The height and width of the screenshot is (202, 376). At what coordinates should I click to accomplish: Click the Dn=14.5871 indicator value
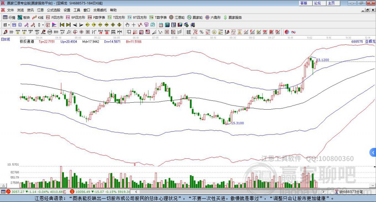coord(112,41)
